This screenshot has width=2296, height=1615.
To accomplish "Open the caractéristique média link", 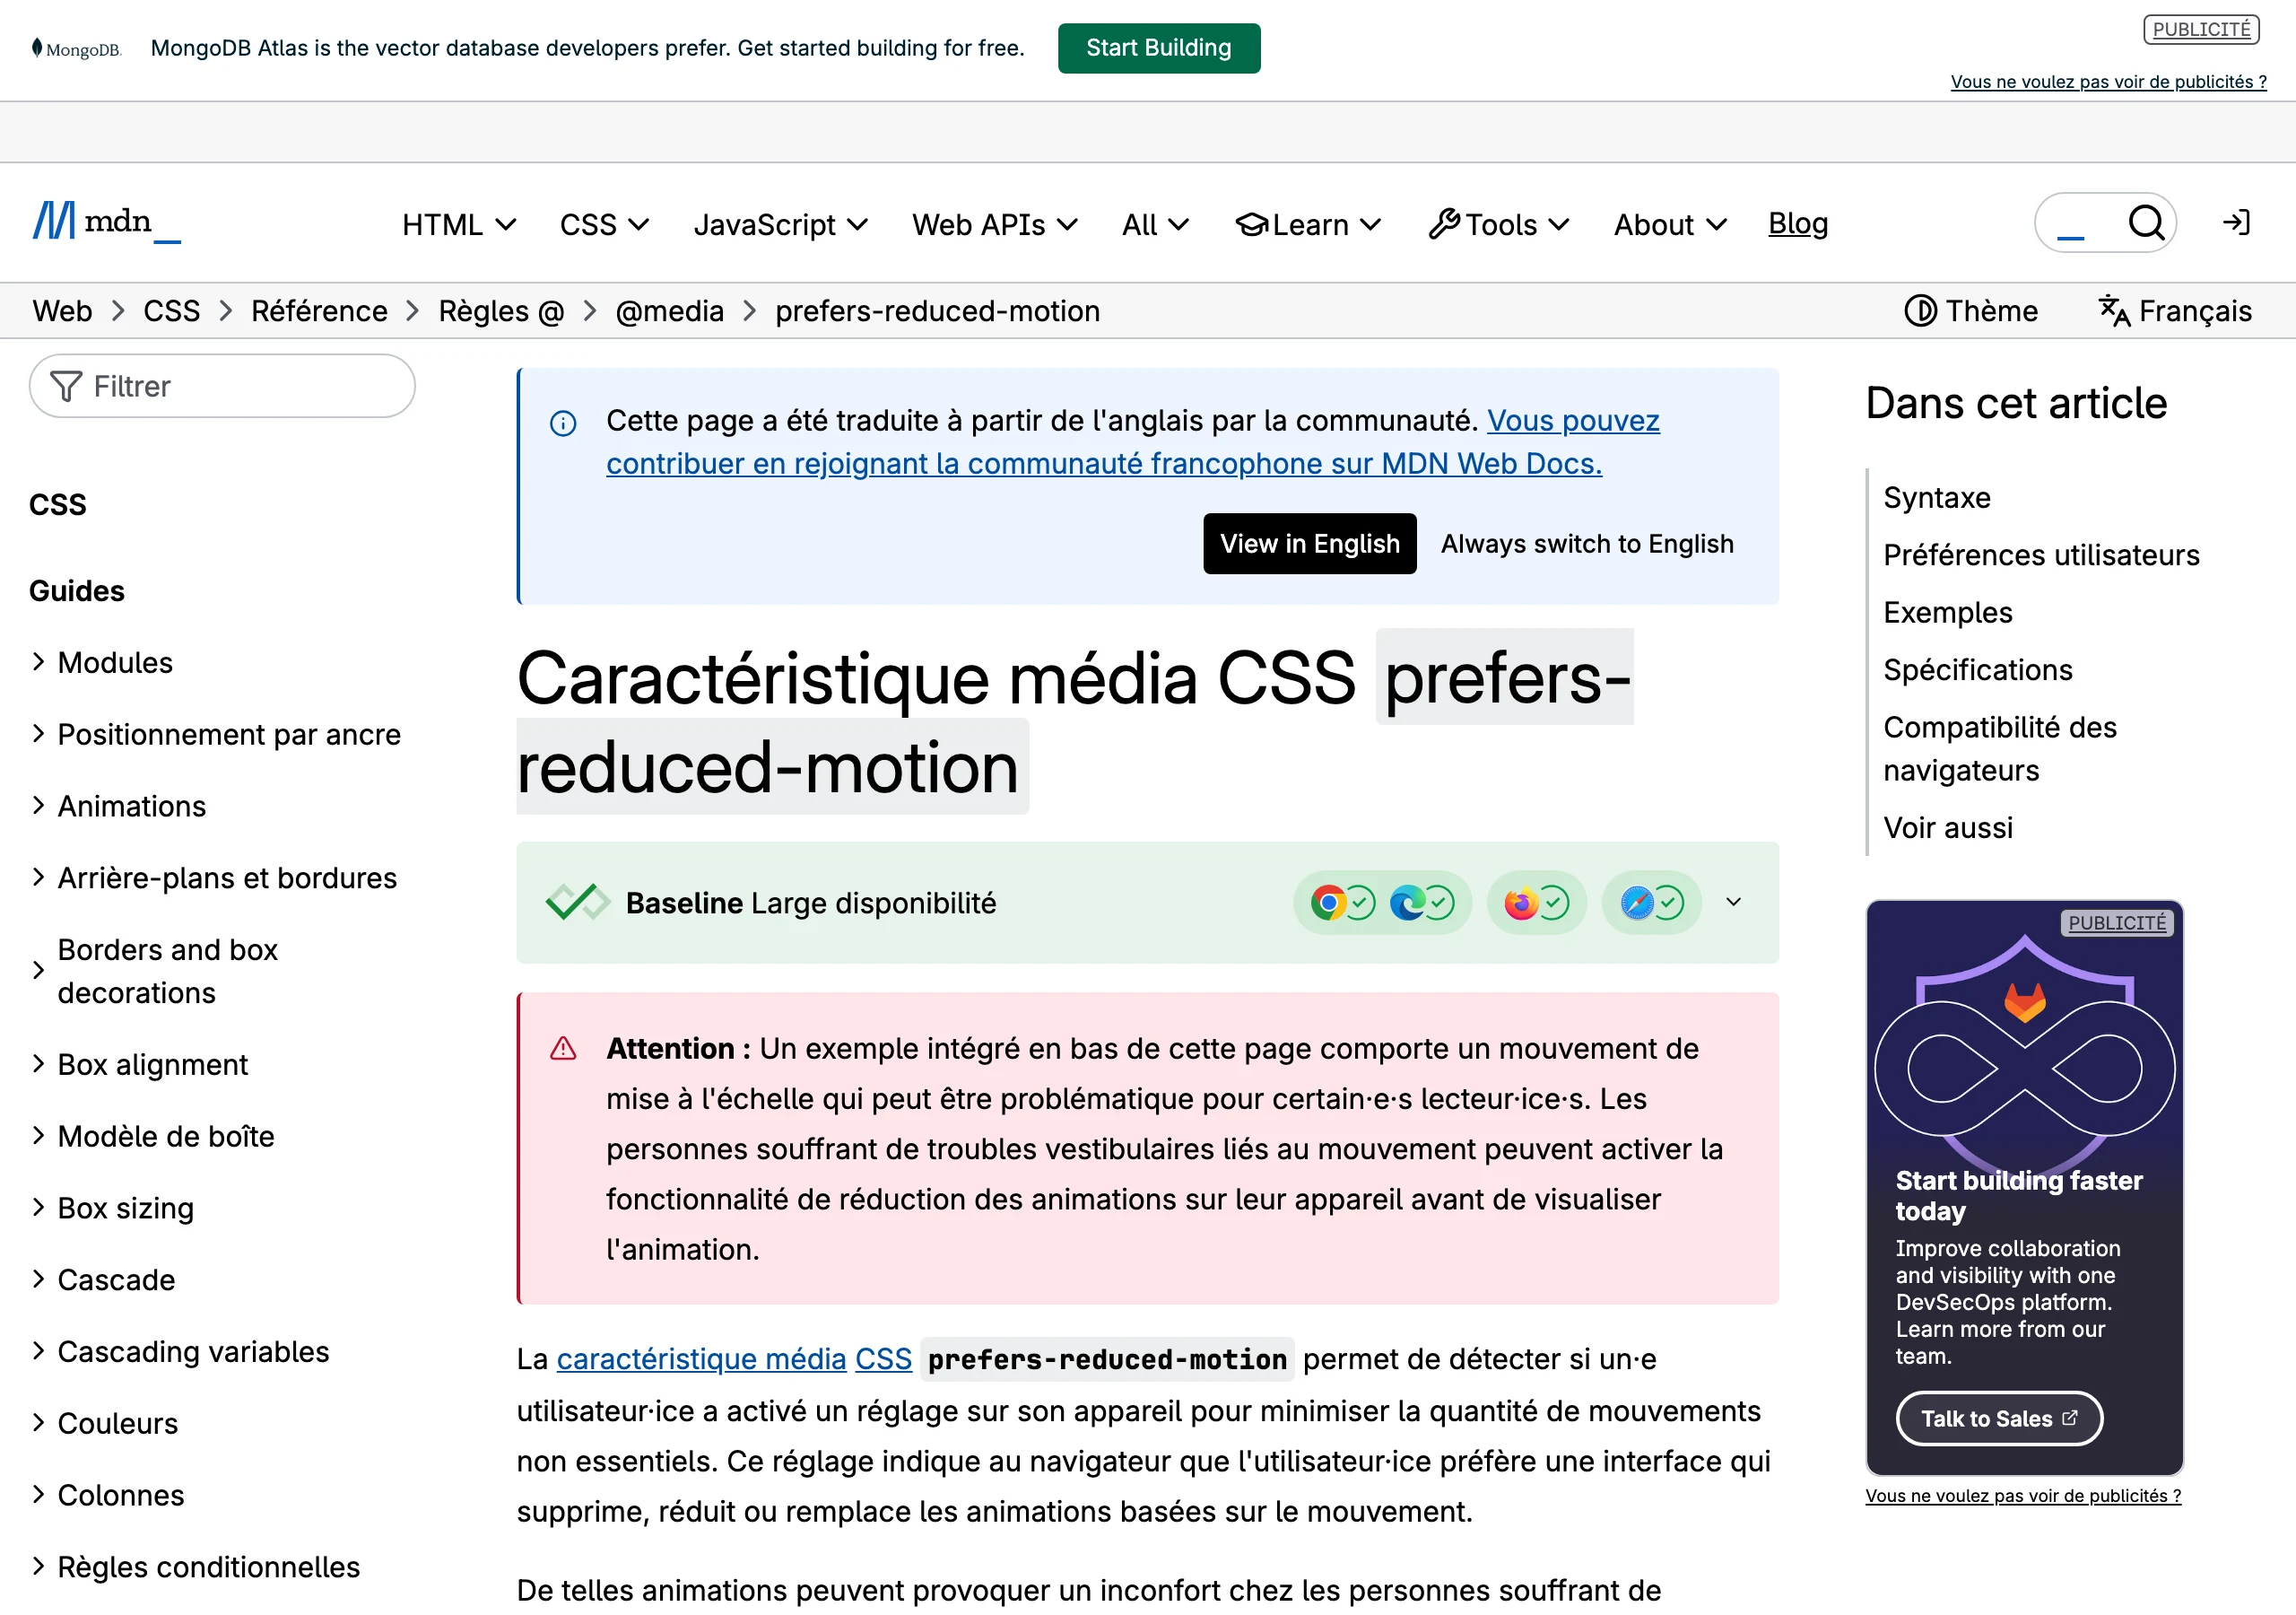I will [701, 1358].
